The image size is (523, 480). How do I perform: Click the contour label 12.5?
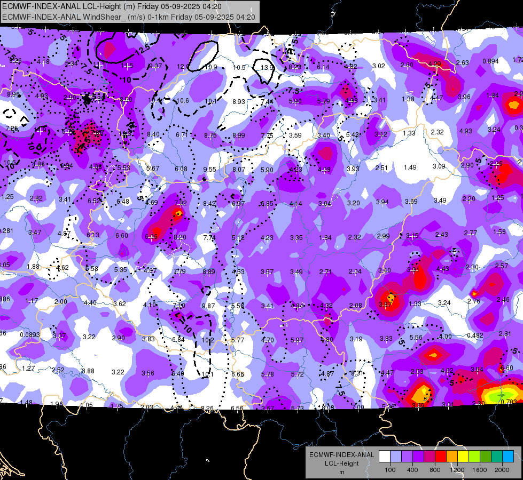143,50
